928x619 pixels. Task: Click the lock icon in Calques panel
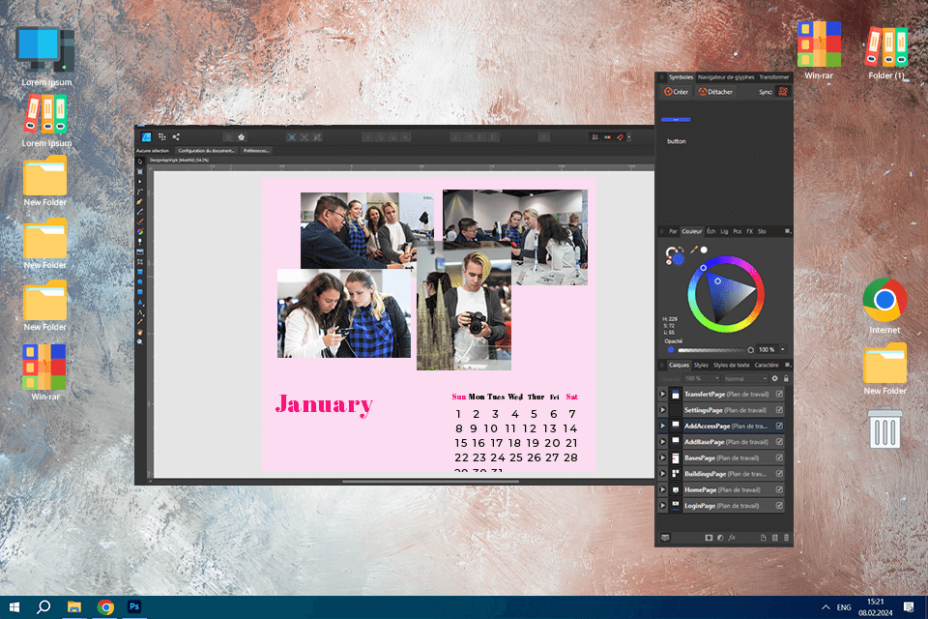(x=786, y=378)
